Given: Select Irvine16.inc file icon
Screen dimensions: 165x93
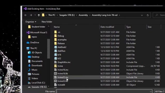Looking at the screenshot, I should (x=55, y=70).
